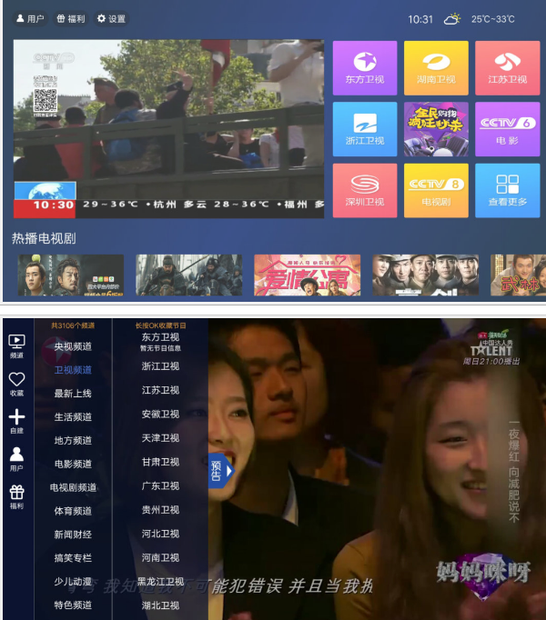Open the war horsemen drama thumbnail

189,275
